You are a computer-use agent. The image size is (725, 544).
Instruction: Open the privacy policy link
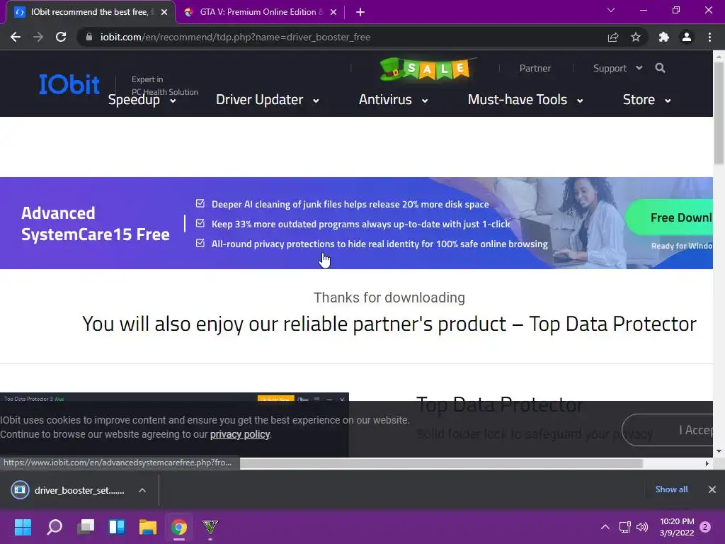[x=240, y=434]
